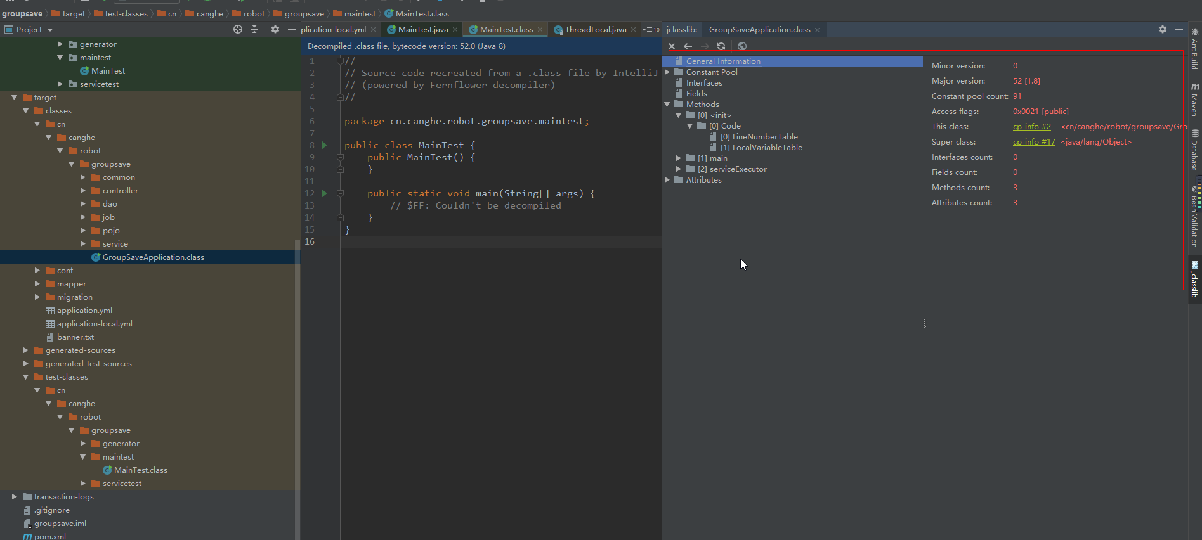Open jclasslib side tool window button

pos(1195,280)
